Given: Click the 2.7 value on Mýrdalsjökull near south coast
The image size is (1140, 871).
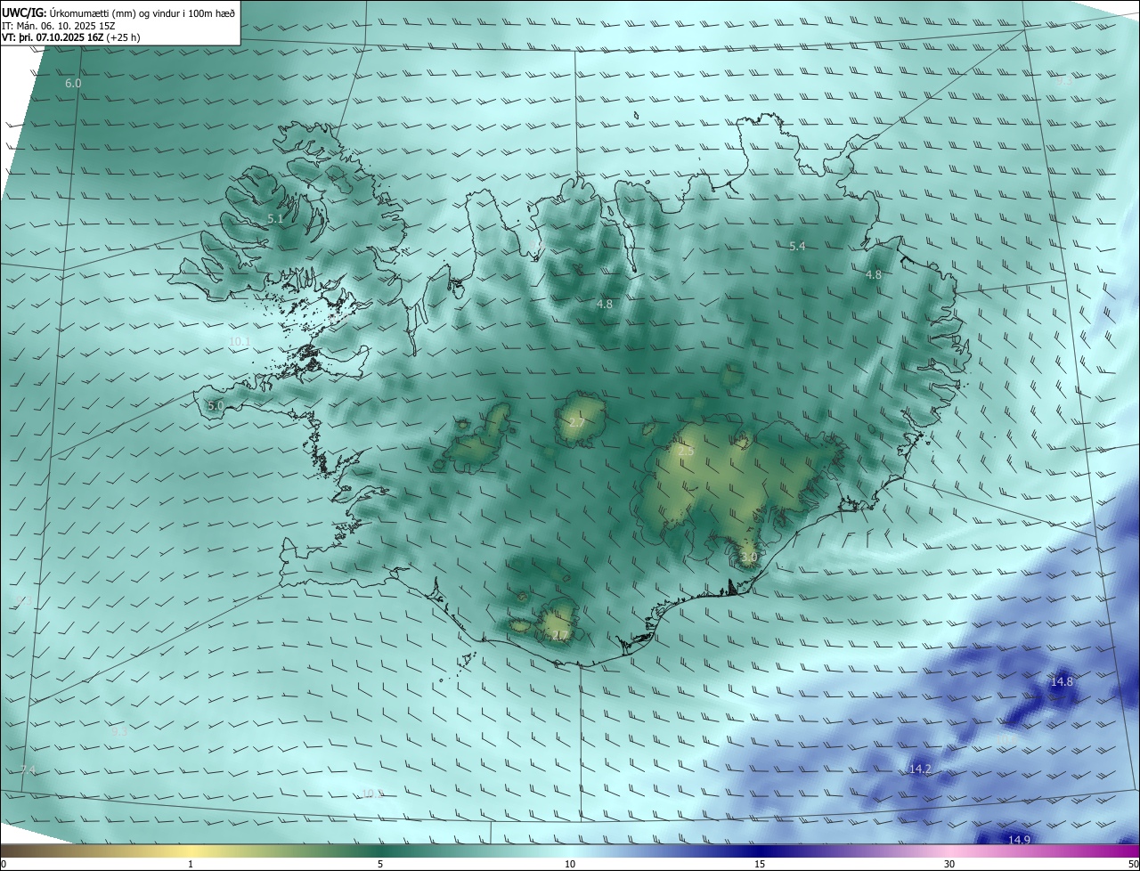Looking at the screenshot, I should [559, 635].
